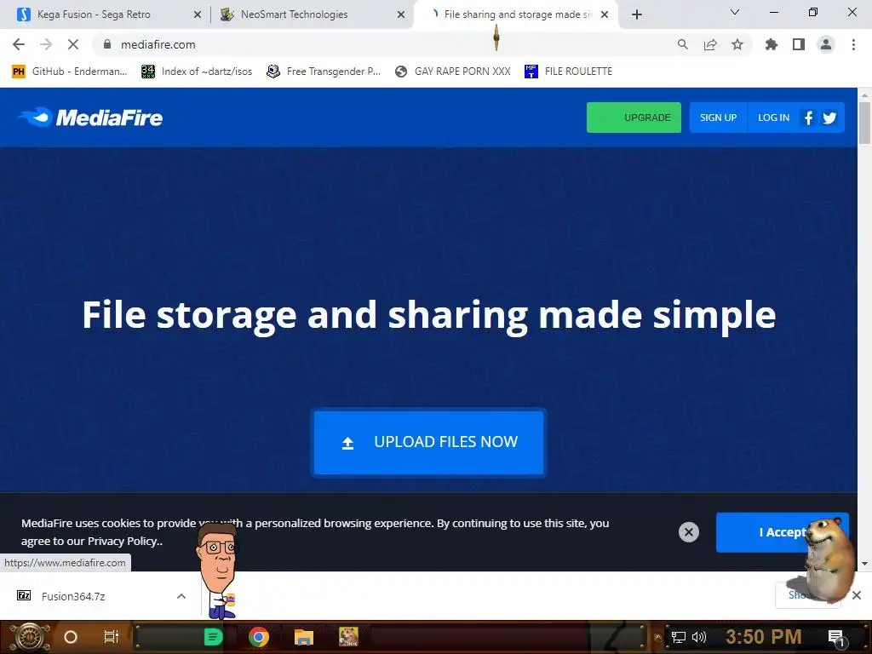
Task: Select the File sharing and storage tab
Action: point(515,14)
